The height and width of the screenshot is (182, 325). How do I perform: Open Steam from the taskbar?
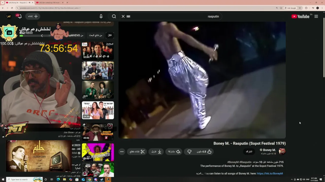pos(102,179)
